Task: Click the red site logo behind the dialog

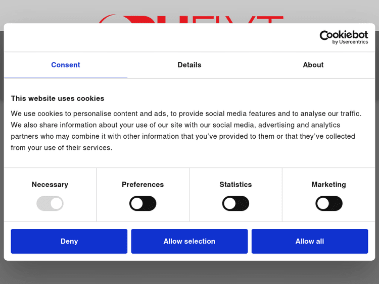Action: pos(189,19)
